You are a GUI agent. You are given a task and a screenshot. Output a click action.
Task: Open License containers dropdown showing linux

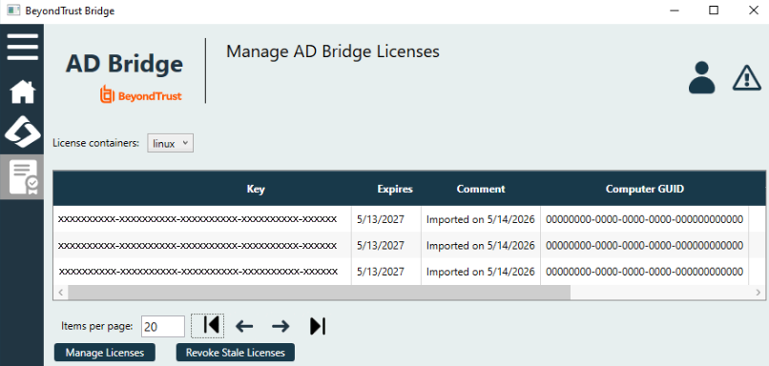(x=170, y=144)
